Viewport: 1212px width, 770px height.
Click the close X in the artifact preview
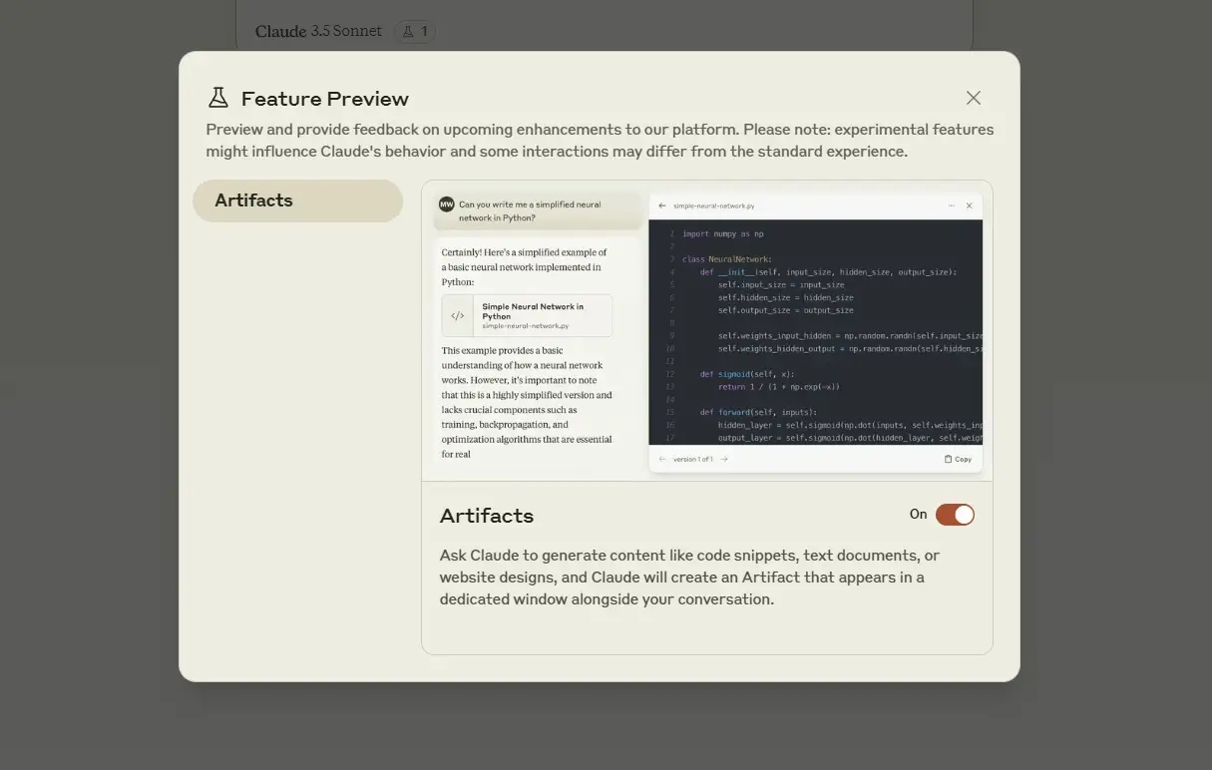pyautogui.click(x=969, y=205)
